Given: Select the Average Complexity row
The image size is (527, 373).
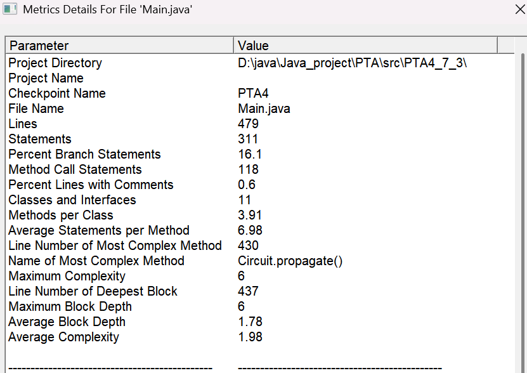Looking at the screenshot, I should click(260, 337).
